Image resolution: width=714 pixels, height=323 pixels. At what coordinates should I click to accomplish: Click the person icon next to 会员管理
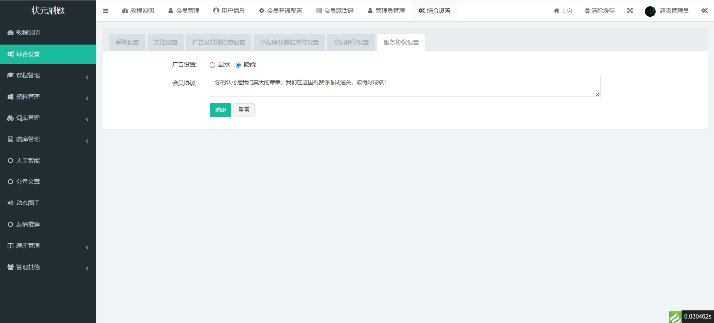[x=171, y=11]
